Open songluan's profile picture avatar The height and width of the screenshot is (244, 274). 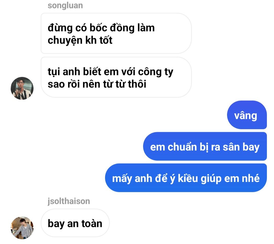(22, 88)
